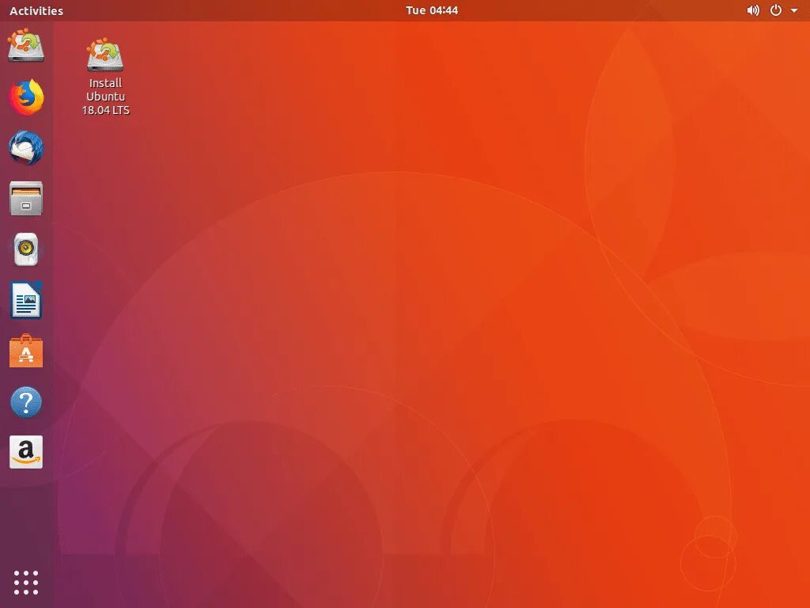Show Applications grid button
Screen dimensions: 810x608
[26, 583]
